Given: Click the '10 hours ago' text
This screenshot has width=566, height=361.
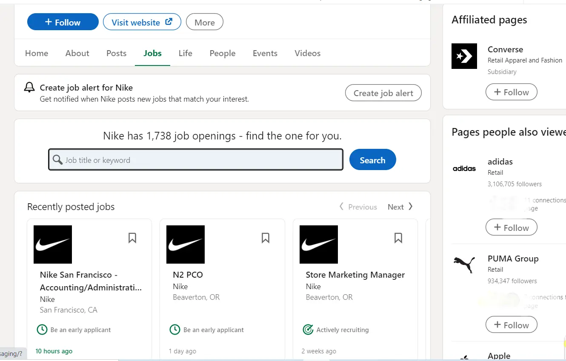Looking at the screenshot, I should coord(54,351).
